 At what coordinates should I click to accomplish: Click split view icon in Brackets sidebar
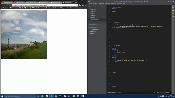105,7
